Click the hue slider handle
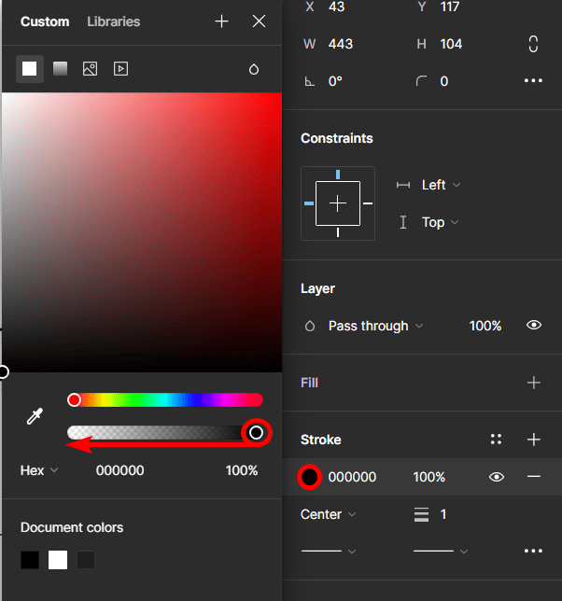The width and height of the screenshot is (562, 601). (x=74, y=399)
